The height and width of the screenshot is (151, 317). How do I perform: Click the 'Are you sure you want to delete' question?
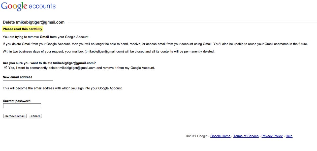pos(49,63)
